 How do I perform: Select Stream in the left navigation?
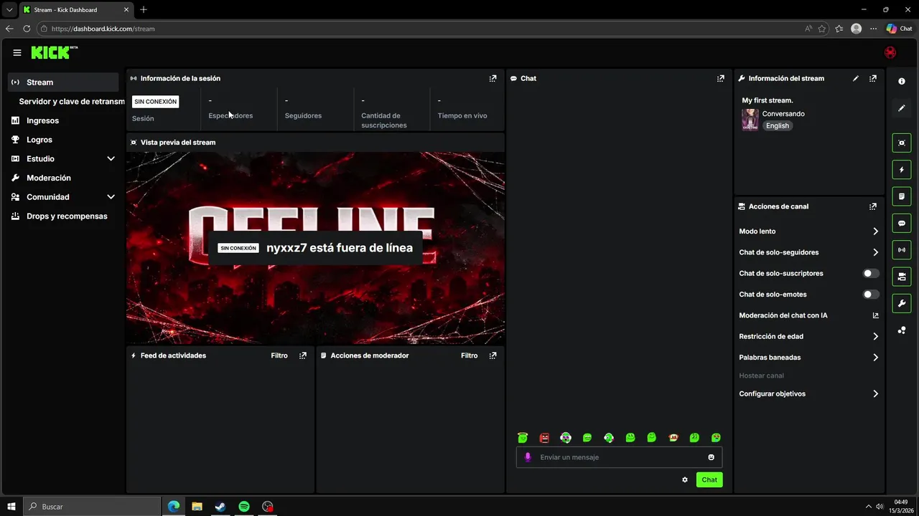coord(63,82)
